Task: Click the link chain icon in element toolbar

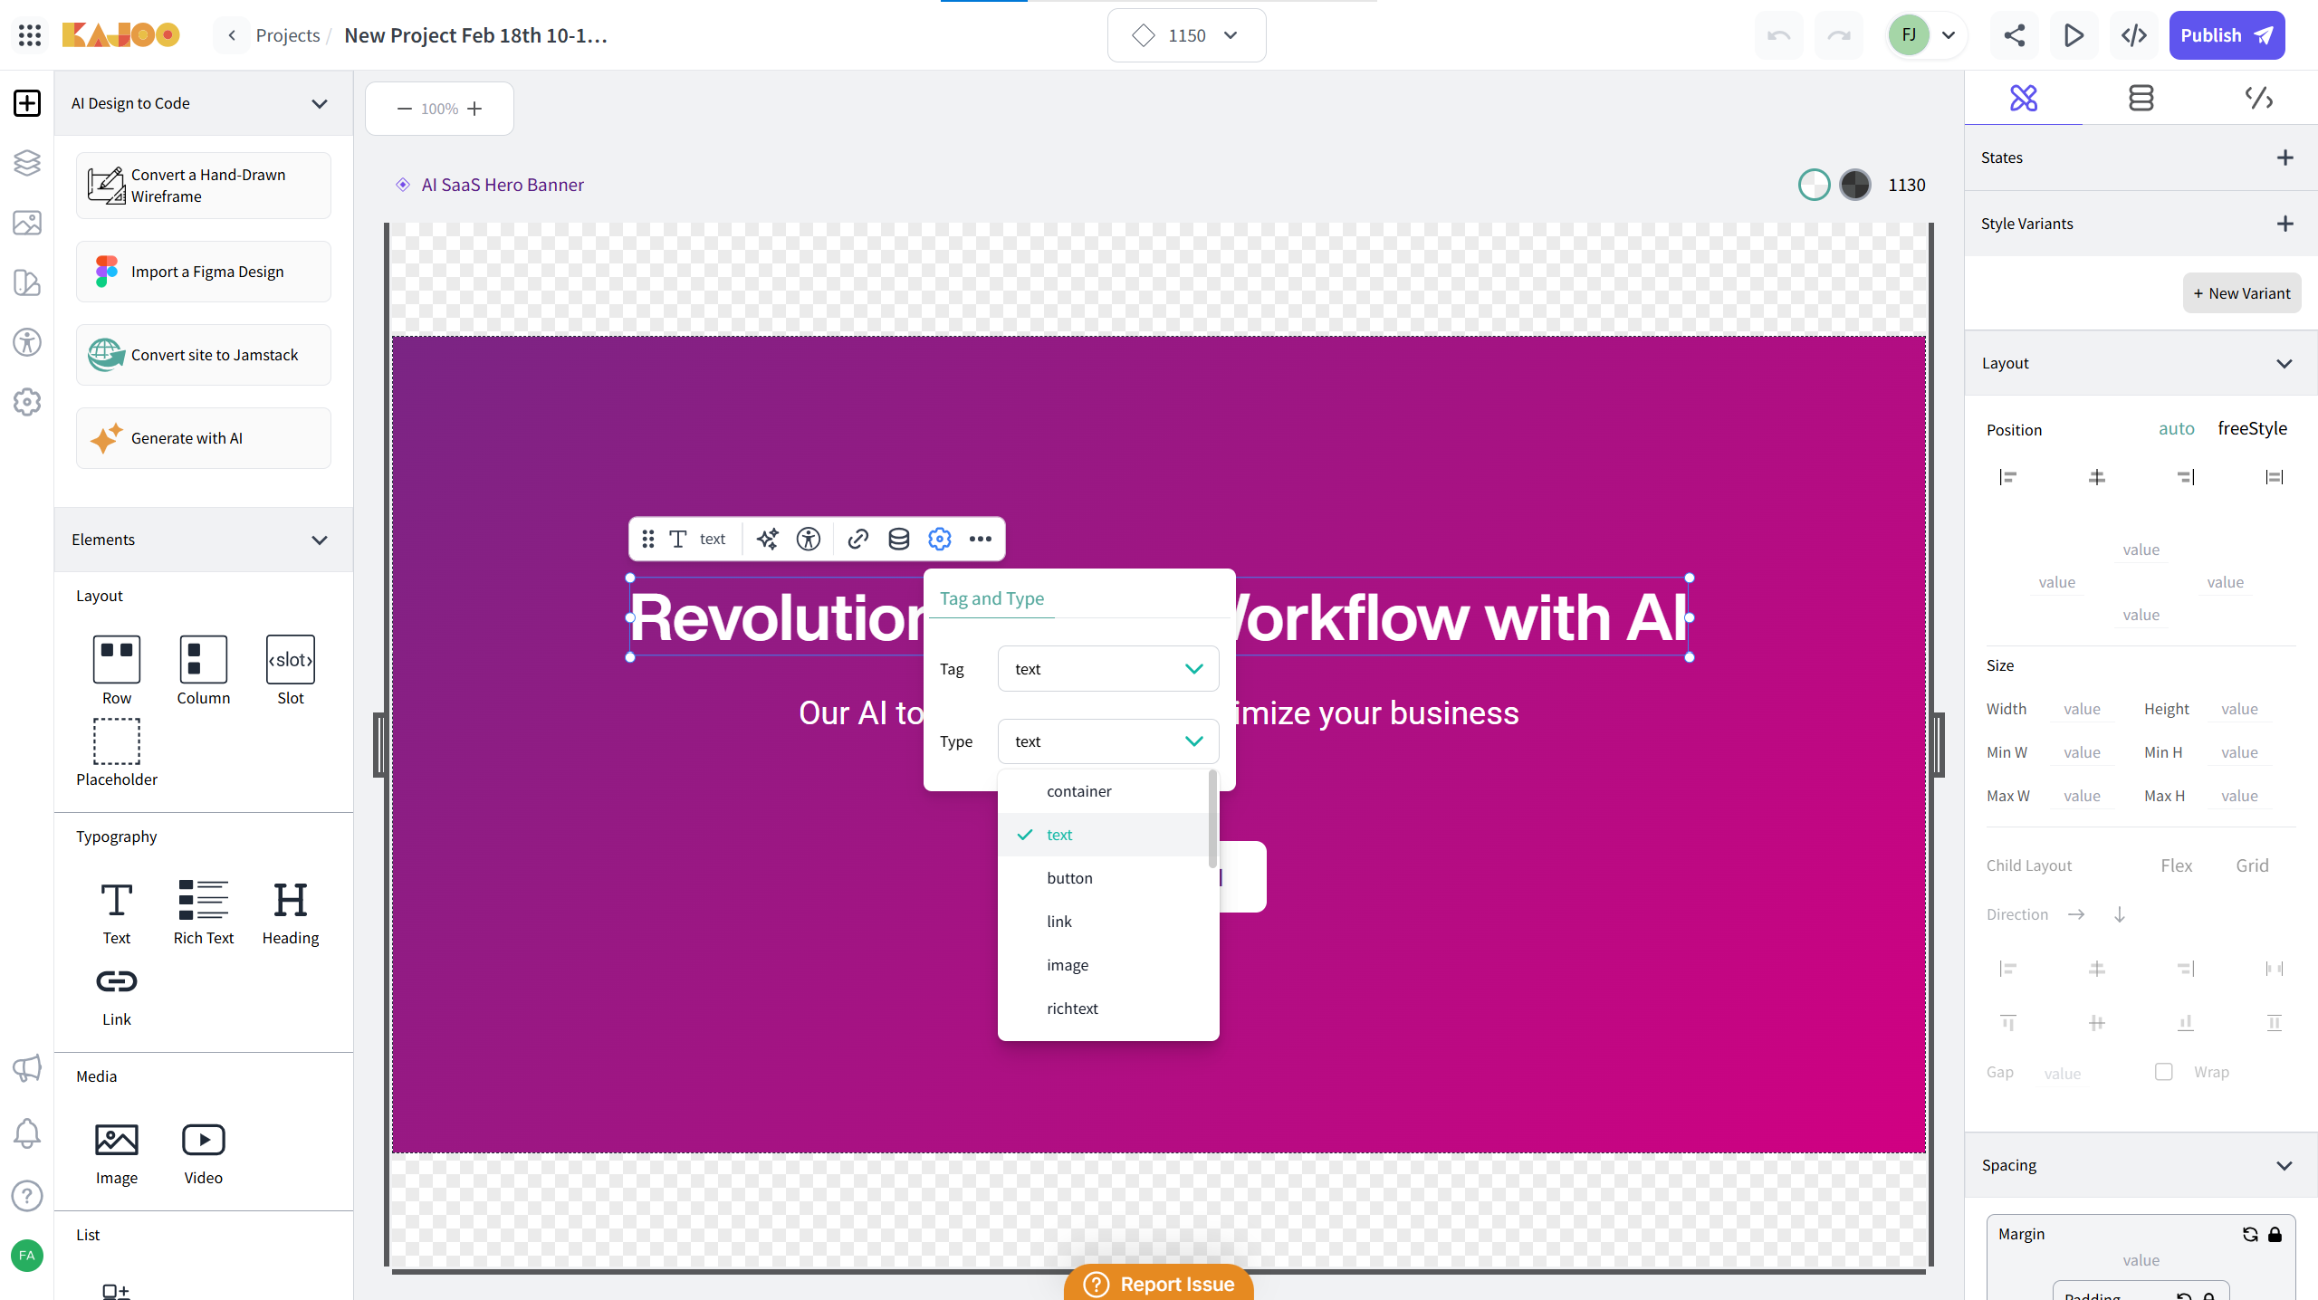Action: (x=857, y=539)
